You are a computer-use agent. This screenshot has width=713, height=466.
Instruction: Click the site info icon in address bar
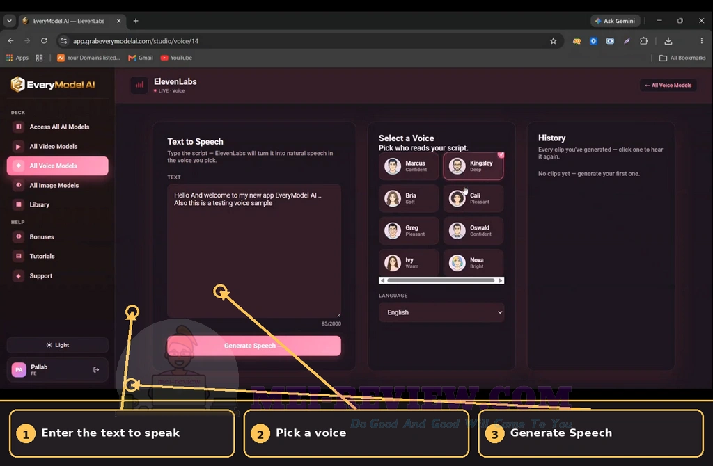[63, 41]
